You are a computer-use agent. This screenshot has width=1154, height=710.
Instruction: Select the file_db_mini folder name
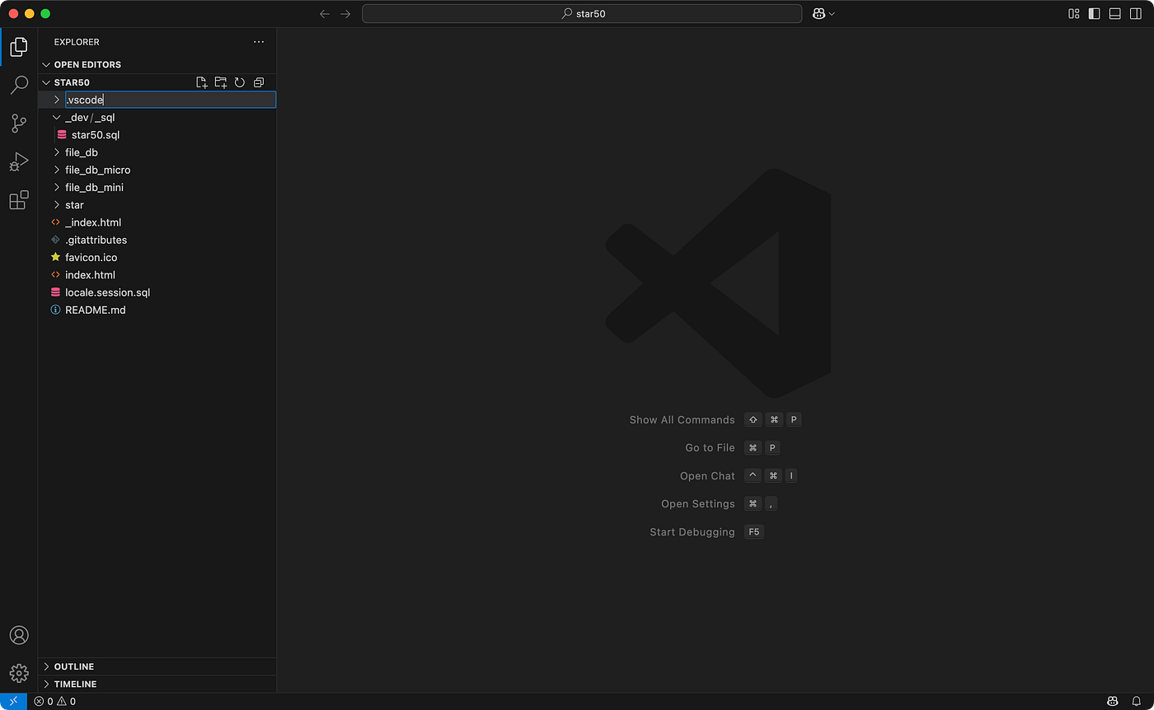pos(94,188)
